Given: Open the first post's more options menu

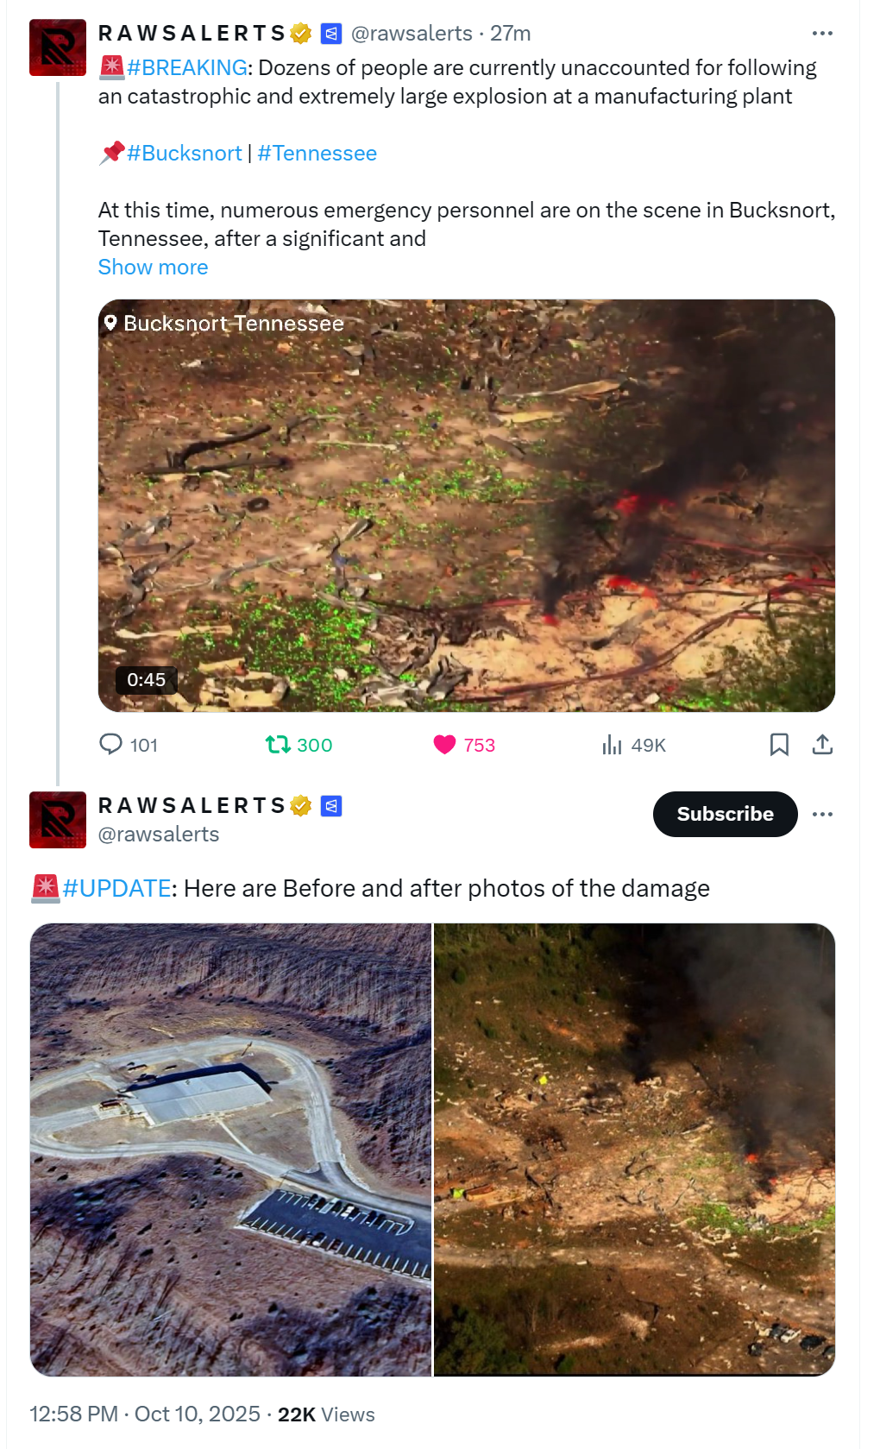Looking at the screenshot, I should (822, 34).
